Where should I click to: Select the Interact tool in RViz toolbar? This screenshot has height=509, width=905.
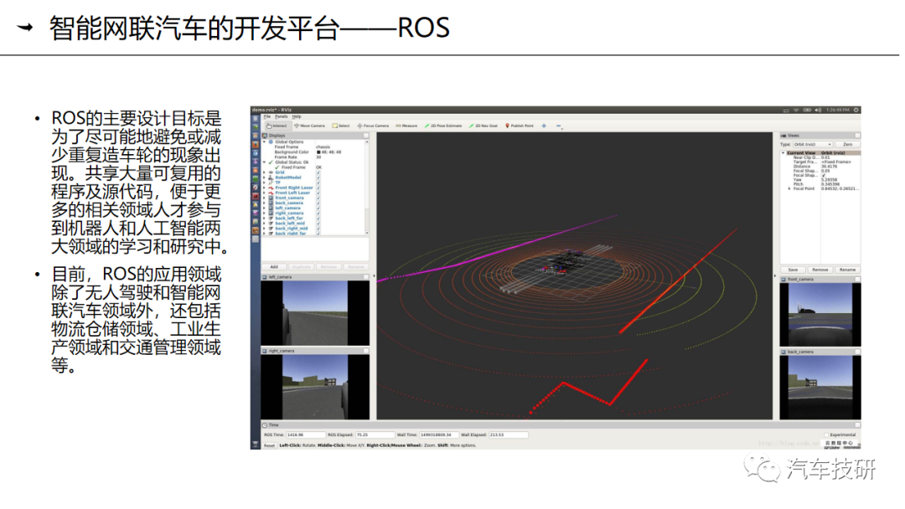click(277, 126)
